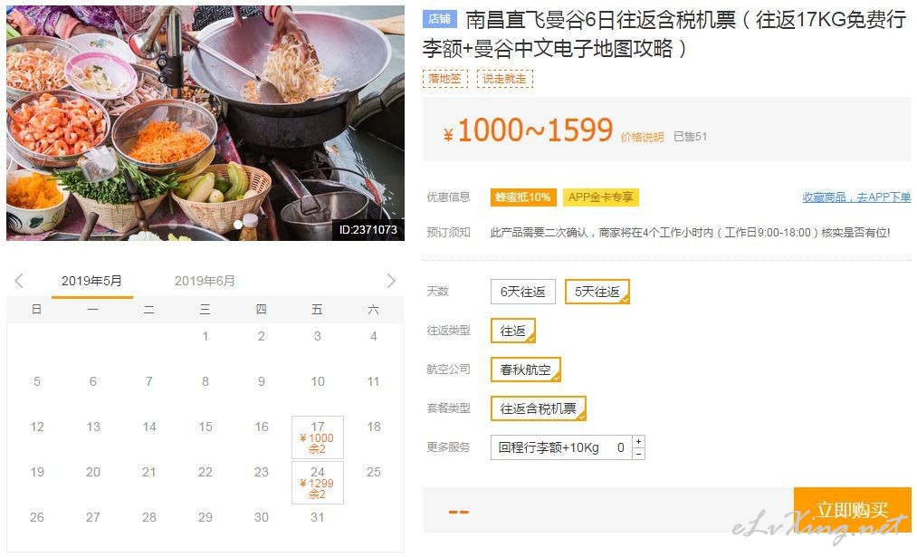Image resolution: width=917 pixels, height=557 pixels.
Task: Switch to the 2019年6月 tab
Action: point(205,282)
